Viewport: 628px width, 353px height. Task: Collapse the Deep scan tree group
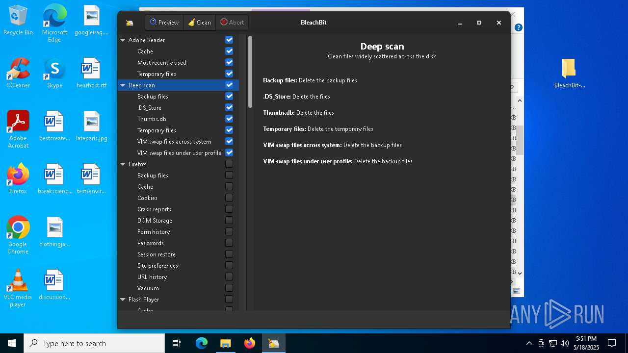tap(123, 85)
